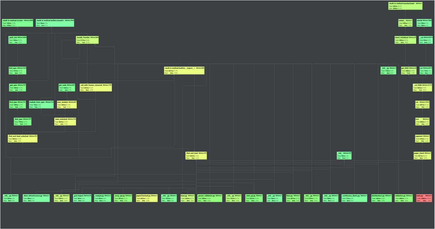This screenshot has height=229, width=435.
Task: Select the _get_spec node
Action: coord(18,88)
